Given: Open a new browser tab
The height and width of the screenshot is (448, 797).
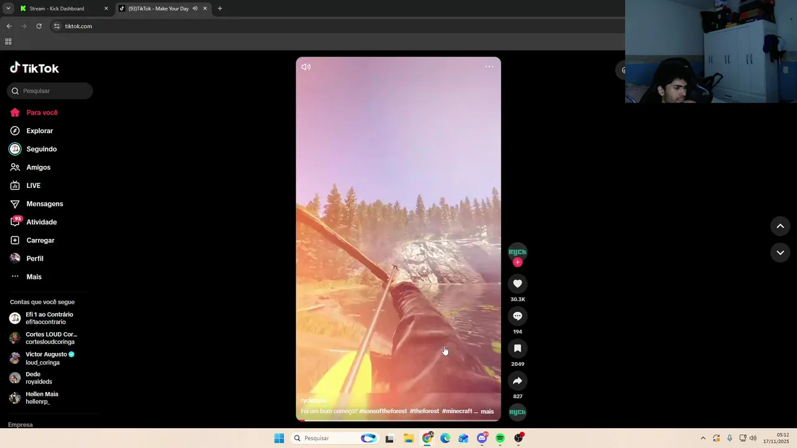Looking at the screenshot, I should [x=220, y=9].
